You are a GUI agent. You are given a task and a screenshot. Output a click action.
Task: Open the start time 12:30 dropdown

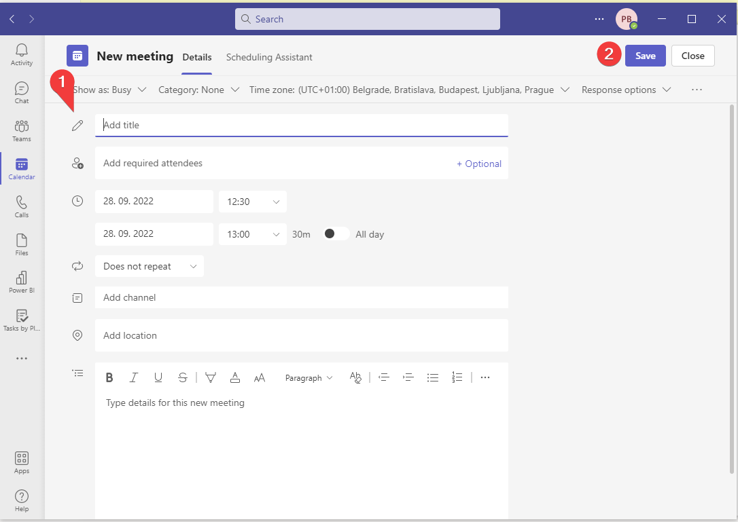(253, 202)
